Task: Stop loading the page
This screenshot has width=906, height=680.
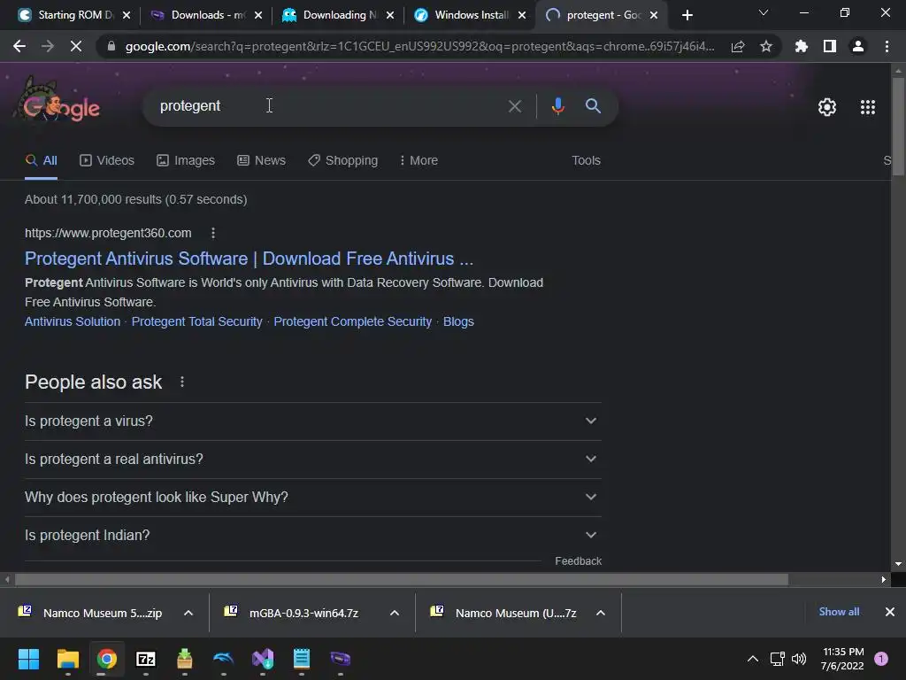Action: pos(76,46)
